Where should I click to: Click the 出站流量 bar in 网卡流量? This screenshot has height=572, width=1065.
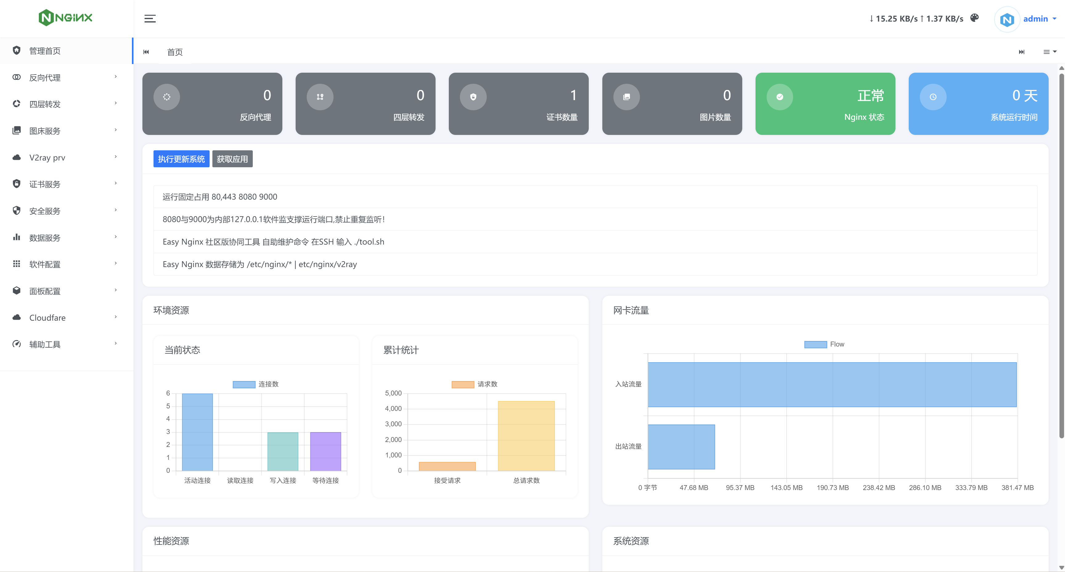[x=681, y=447]
